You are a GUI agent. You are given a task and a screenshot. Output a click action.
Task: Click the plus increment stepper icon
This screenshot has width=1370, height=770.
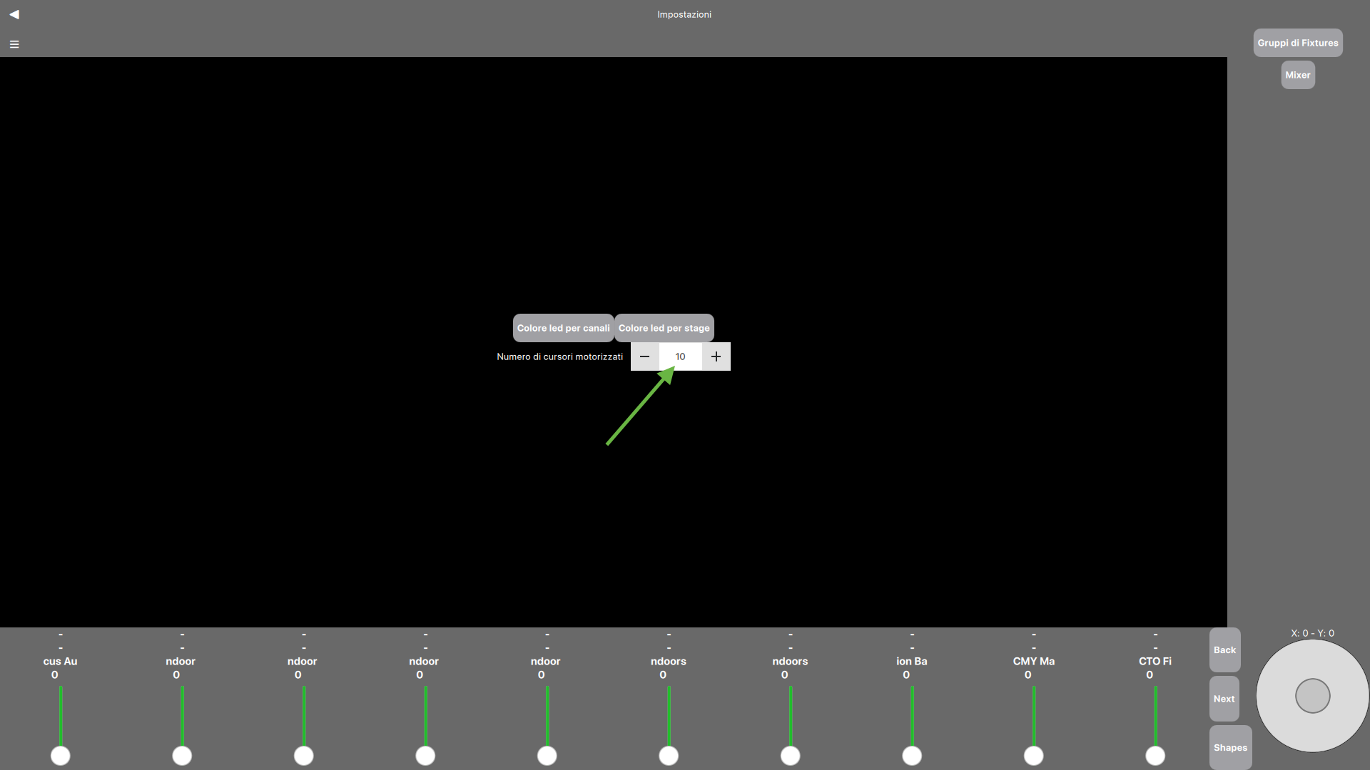[x=716, y=356]
